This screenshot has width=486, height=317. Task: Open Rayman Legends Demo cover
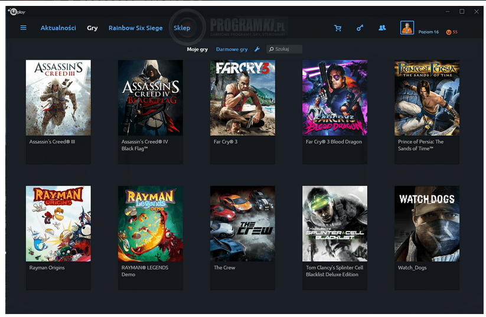[151, 223]
